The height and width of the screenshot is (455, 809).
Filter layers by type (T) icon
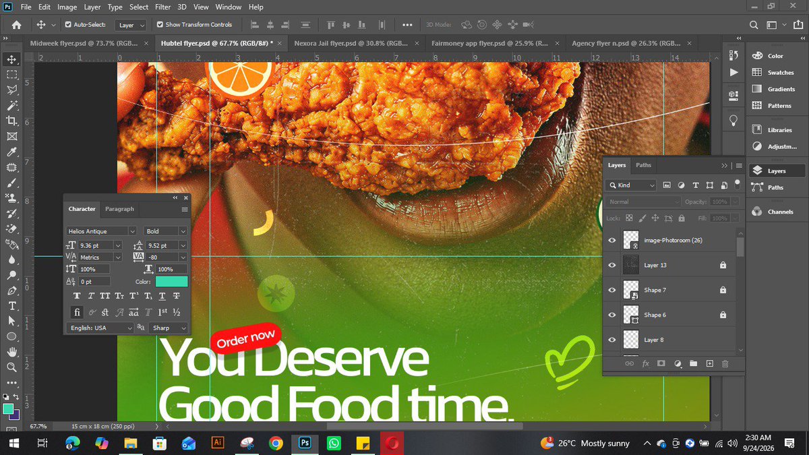[695, 185]
